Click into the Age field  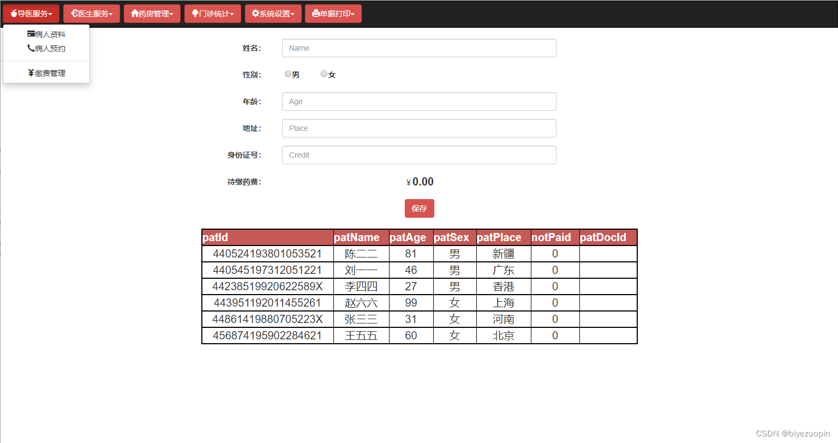point(419,101)
